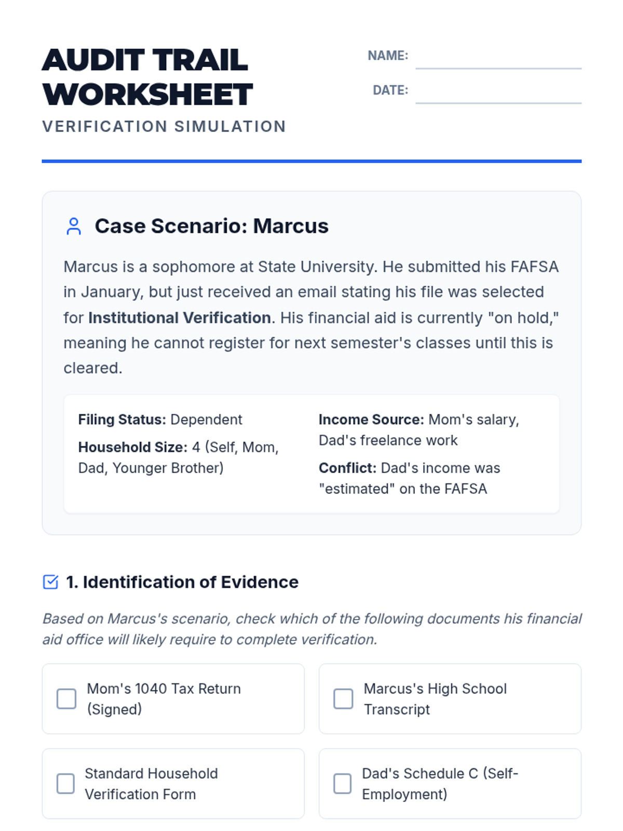
Task: Click the Filing Status: Dependent detail
Action: pyautogui.click(x=160, y=420)
